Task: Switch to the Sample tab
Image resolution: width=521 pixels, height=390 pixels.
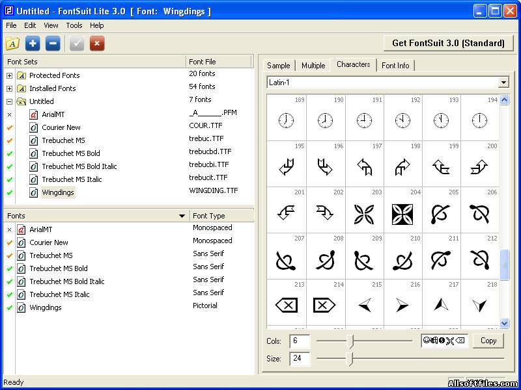Action: point(279,66)
